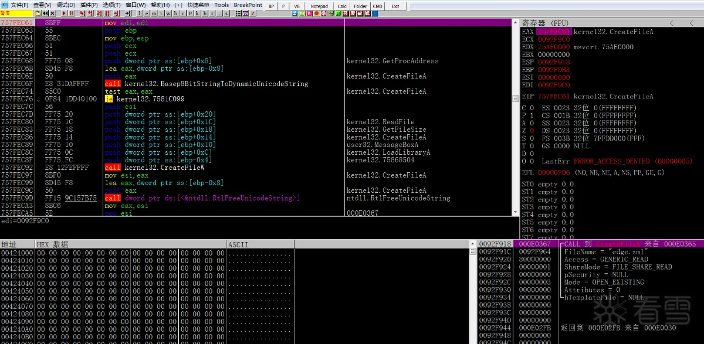The height and width of the screenshot is (344, 704).
Task: Click the Close program X icon
Action: (x=53, y=13)
